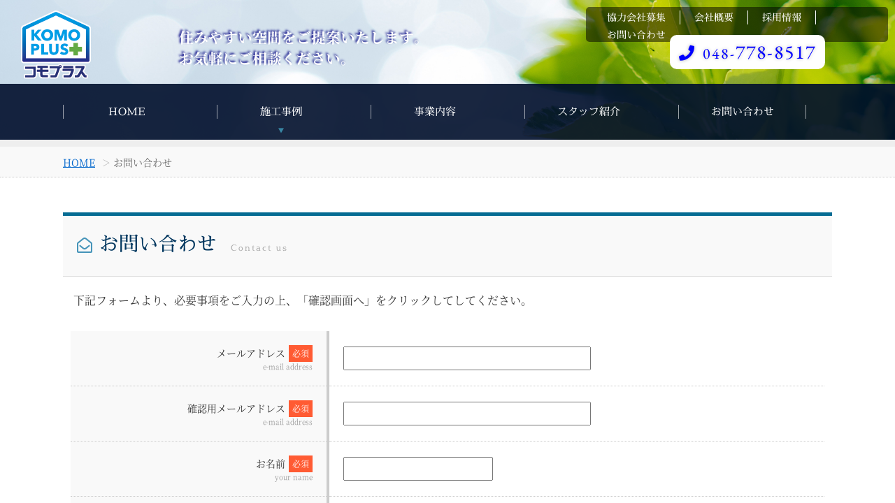895x503 pixels.
Task: Focus the お名前 text field
Action: pos(418,469)
